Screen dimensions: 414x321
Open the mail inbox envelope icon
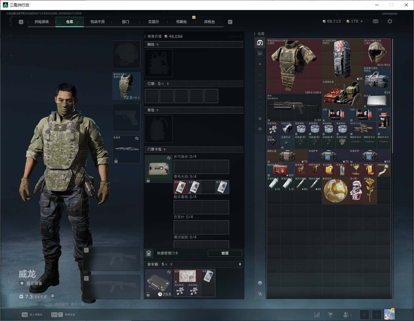tap(376, 21)
